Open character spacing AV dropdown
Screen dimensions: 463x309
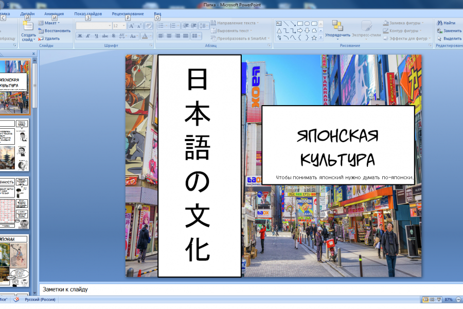122,36
